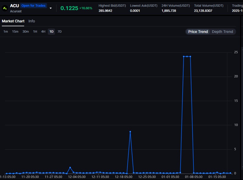The width and height of the screenshot is (243, 180).
Task: Click the highest chart peak data point
Action: click(x=187, y=56)
